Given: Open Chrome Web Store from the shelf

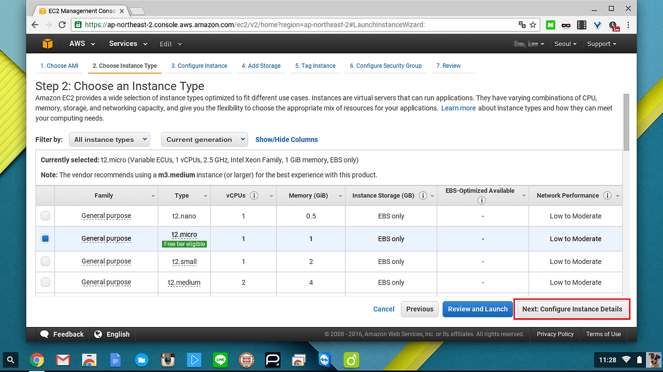Looking at the screenshot, I should [89, 360].
